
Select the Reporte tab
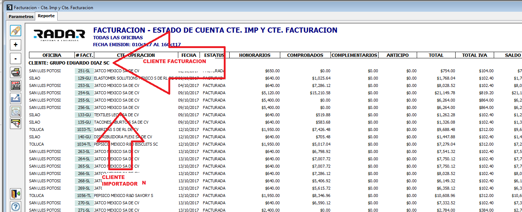click(x=46, y=16)
